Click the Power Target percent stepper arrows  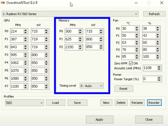click(x=159, y=79)
